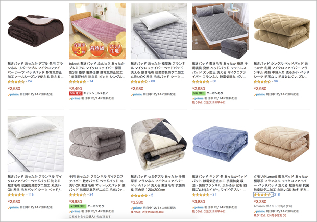Click the star rating of the Kumori pad

[262, 195]
